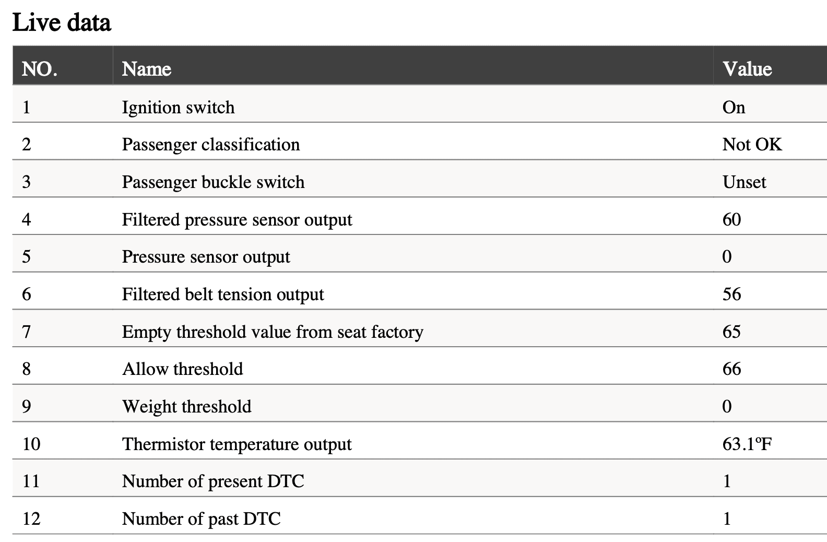Click the Ignition switch row name
This screenshot has width=827, height=542.
[179, 107]
